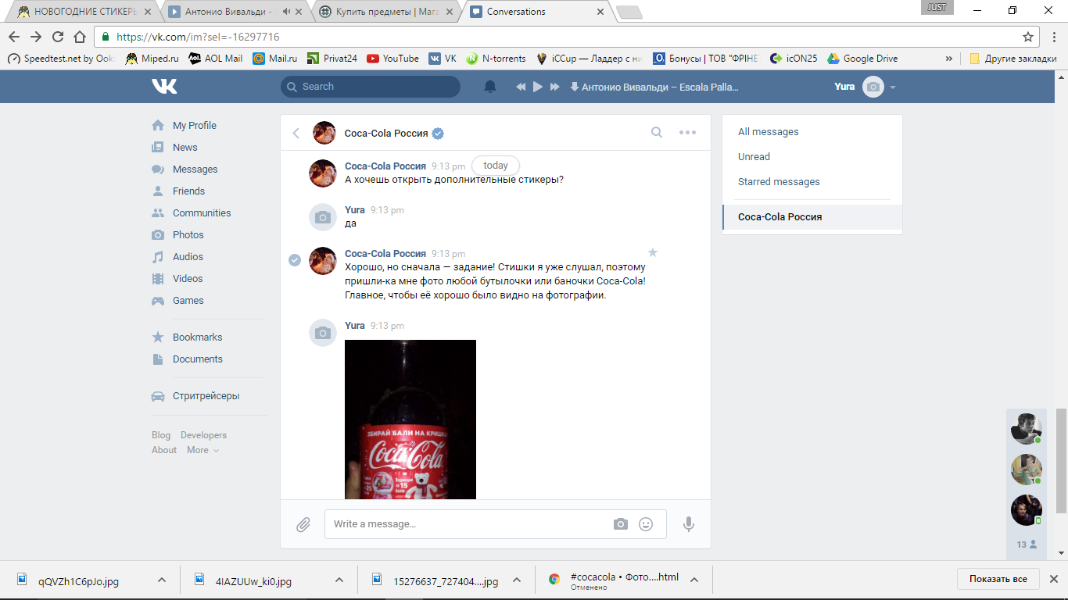The width and height of the screenshot is (1068, 600).
Task: Click the vk.com address bar
Action: click(567, 37)
